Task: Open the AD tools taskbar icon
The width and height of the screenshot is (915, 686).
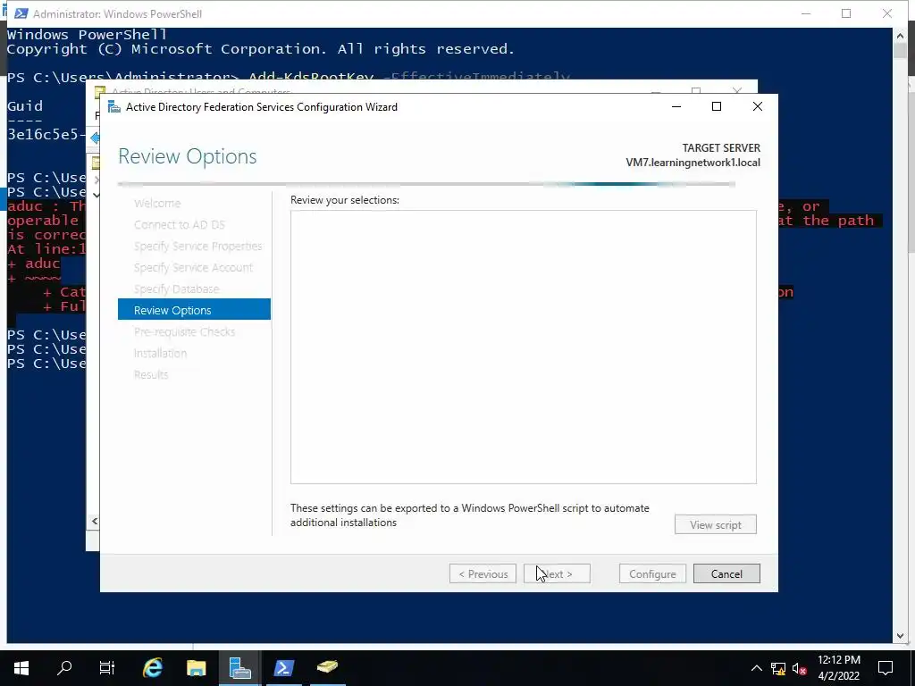Action: pos(327,668)
